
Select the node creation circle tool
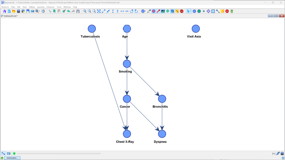coord(194,11)
